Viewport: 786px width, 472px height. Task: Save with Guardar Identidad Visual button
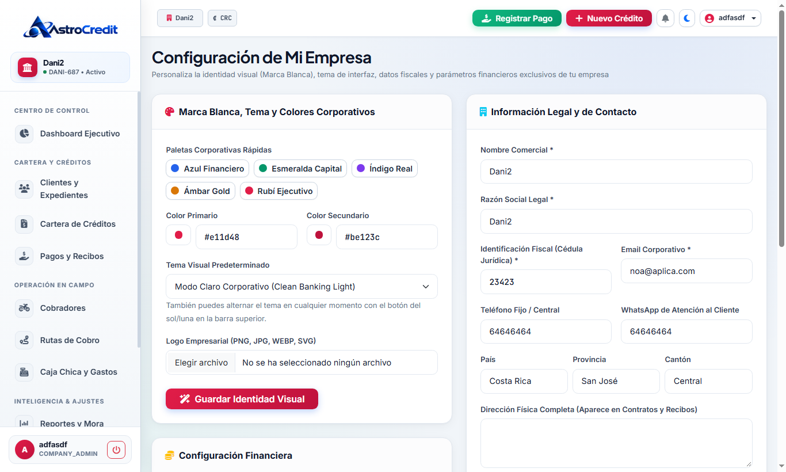(242, 399)
